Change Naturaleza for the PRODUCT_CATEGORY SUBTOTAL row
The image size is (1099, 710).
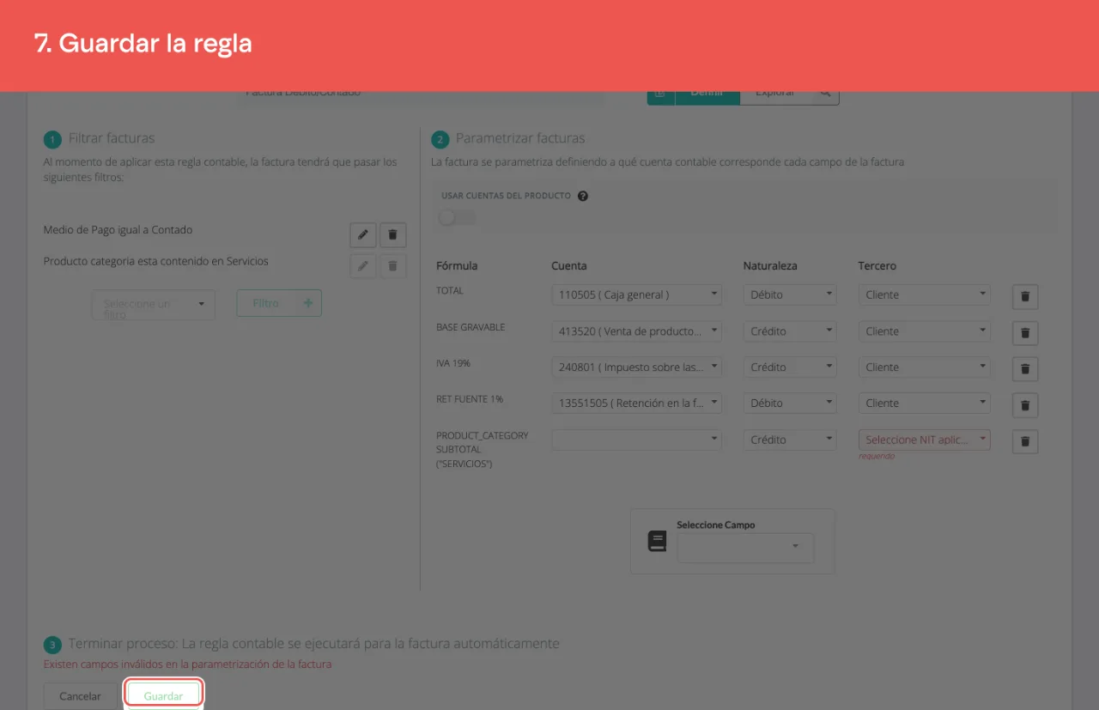pos(790,440)
